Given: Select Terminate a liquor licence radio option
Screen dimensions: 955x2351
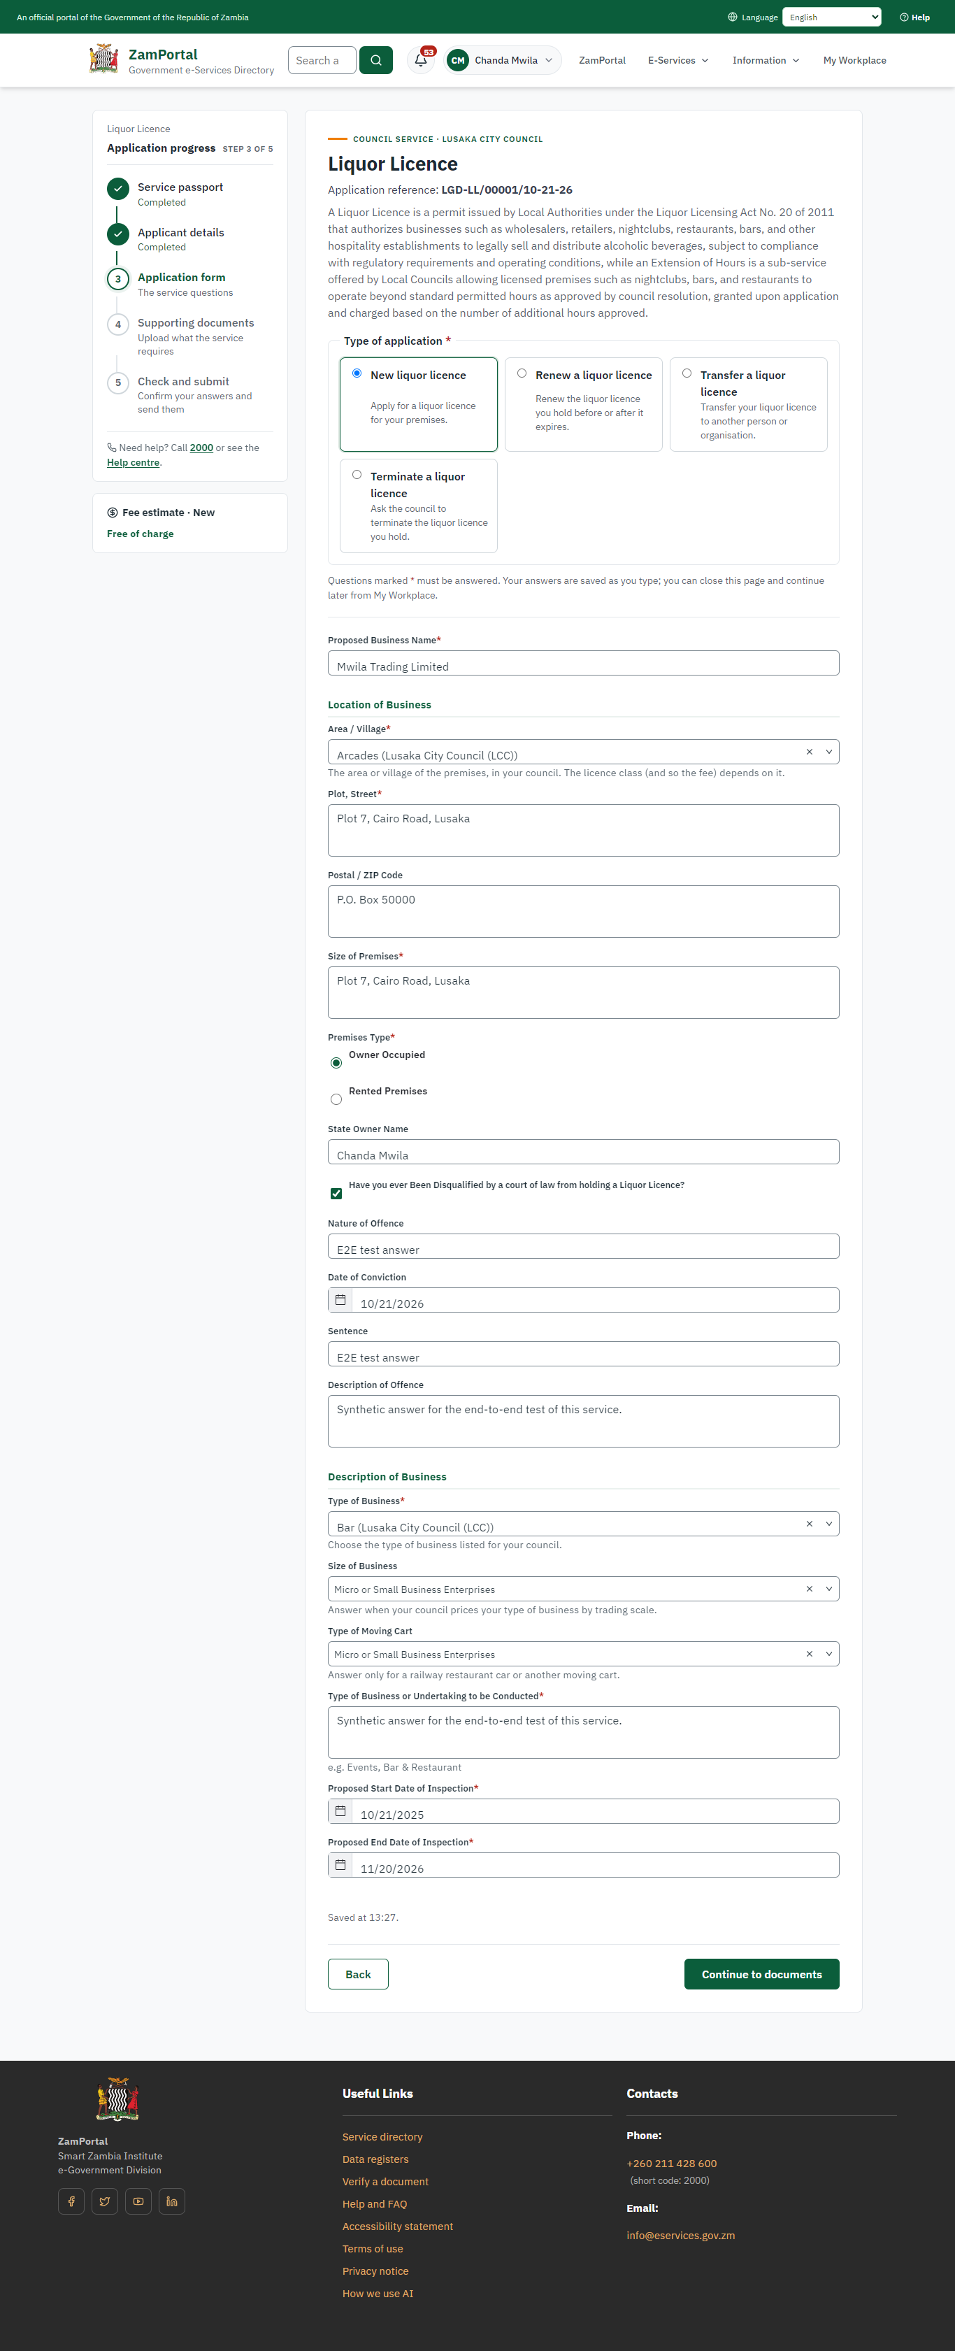Looking at the screenshot, I should pos(357,475).
